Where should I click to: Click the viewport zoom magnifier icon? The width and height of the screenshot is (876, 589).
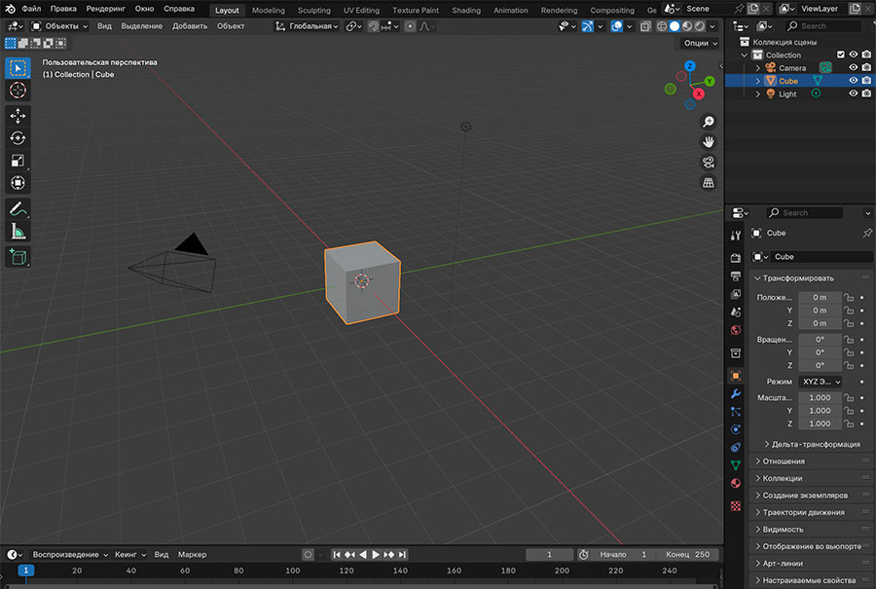(708, 122)
